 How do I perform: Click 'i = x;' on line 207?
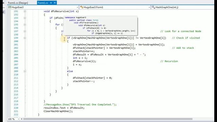coord(77,64)
